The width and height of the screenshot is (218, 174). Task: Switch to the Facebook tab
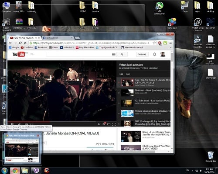click(x=58, y=38)
